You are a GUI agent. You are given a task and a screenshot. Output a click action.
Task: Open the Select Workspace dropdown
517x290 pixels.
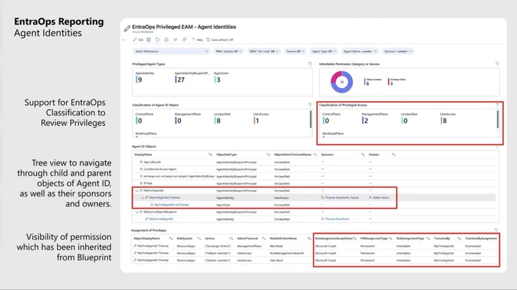(x=171, y=52)
